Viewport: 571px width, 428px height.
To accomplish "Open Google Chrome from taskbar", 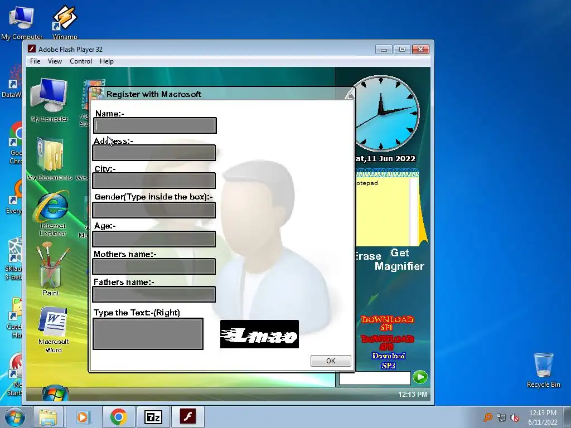I will [118, 417].
